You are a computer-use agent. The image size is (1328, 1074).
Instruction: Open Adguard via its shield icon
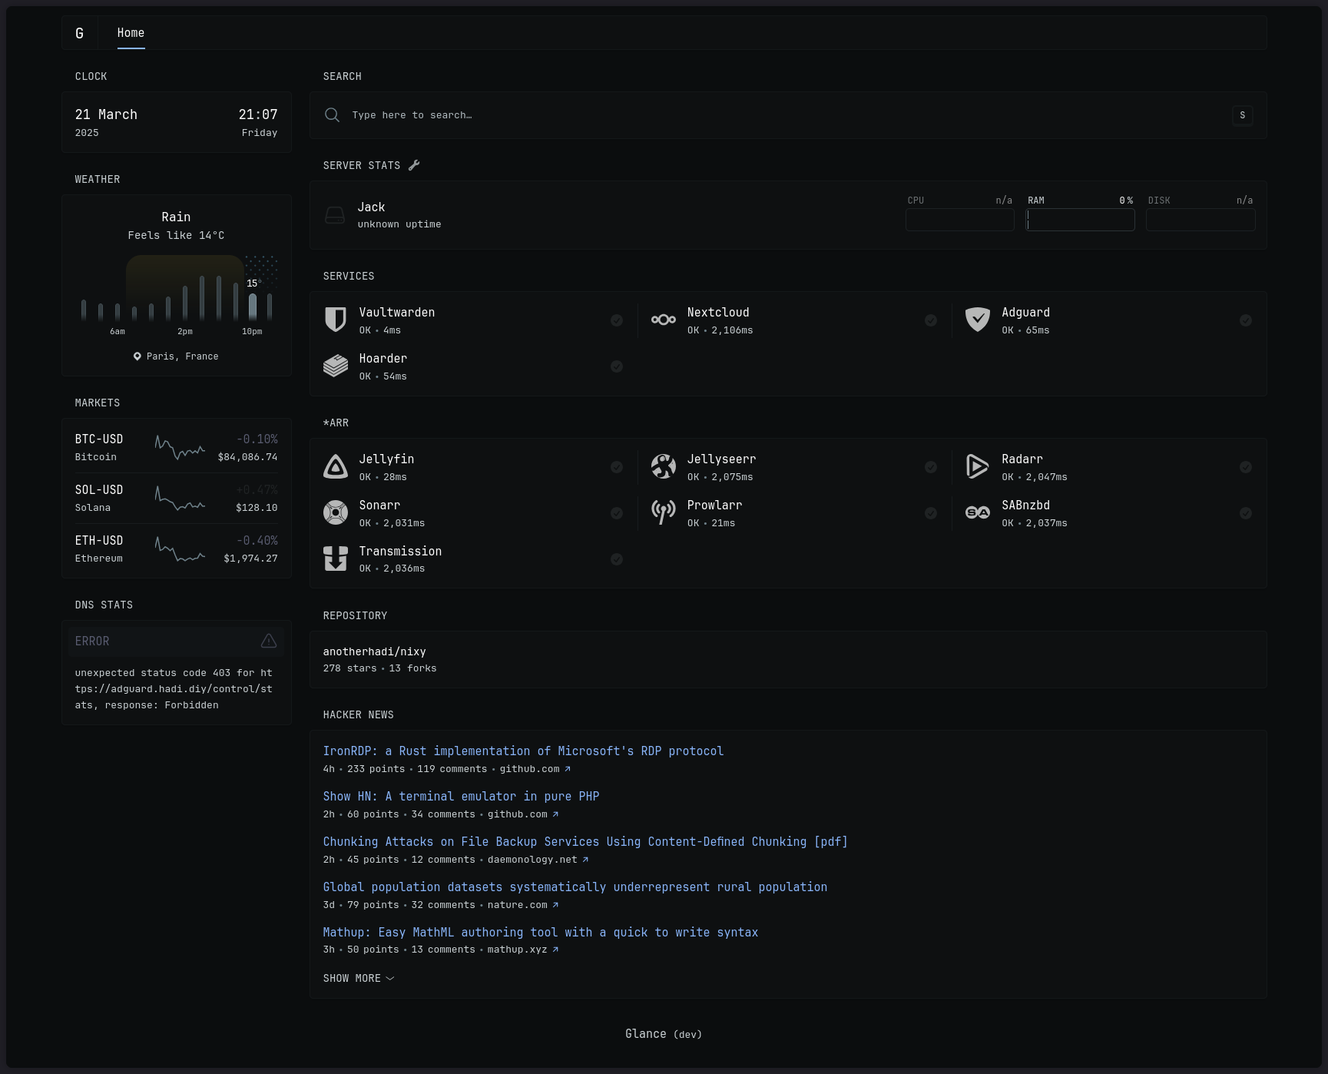point(976,320)
